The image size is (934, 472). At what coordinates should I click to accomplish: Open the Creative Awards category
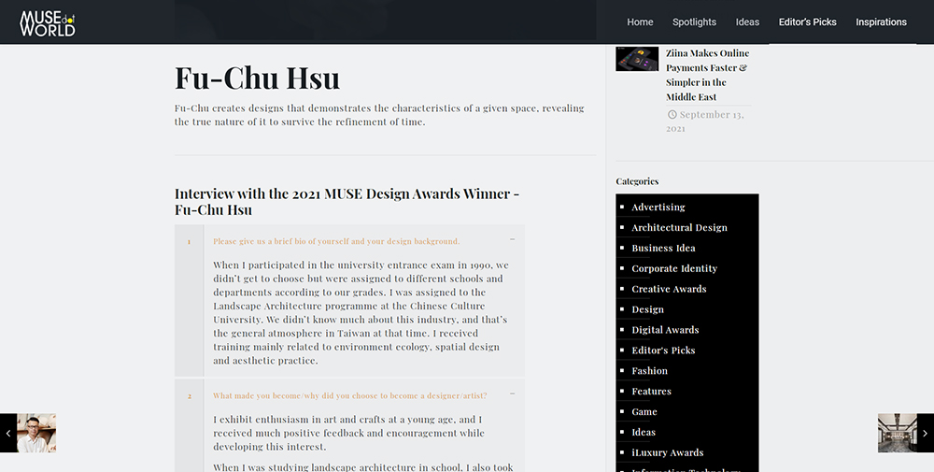pos(669,289)
